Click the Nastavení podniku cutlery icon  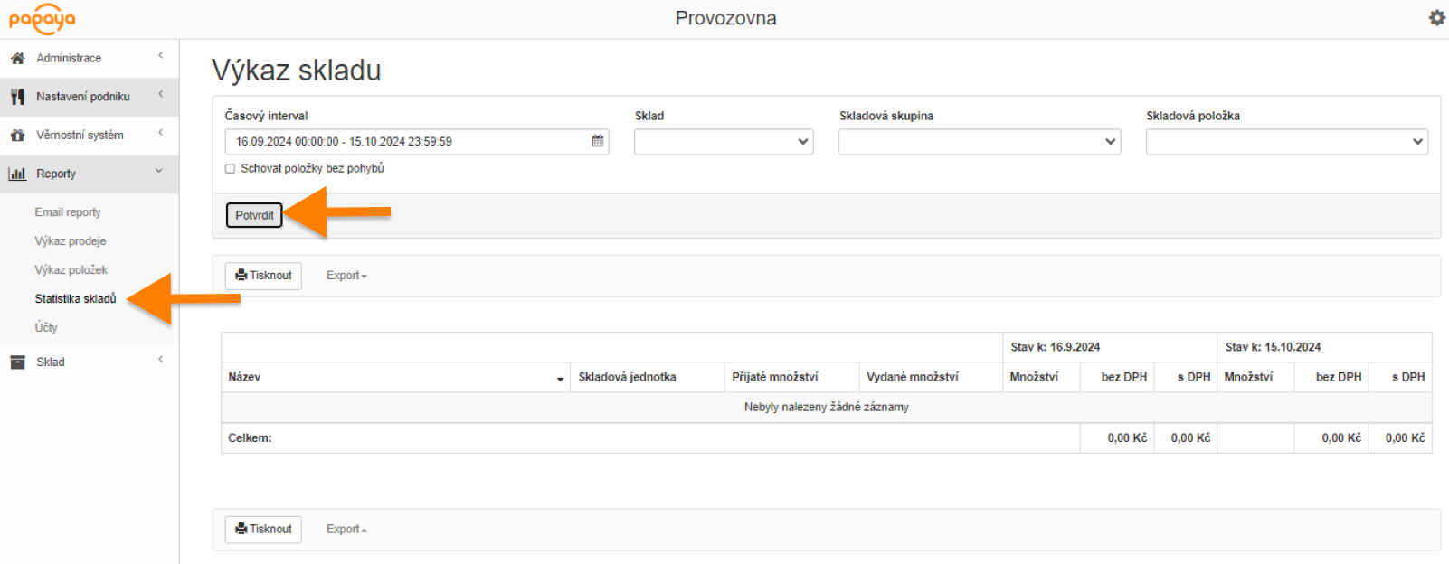tap(17, 97)
